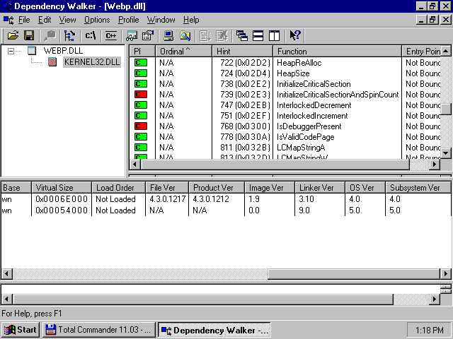The image size is (453, 339).
Task: Click module list horizontal scroll-right arrow
Action: [445, 273]
